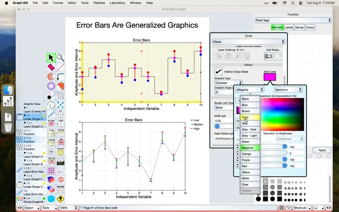Click the grid icon in bottom bar
This screenshot has width=339, height=212.
[281, 208]
